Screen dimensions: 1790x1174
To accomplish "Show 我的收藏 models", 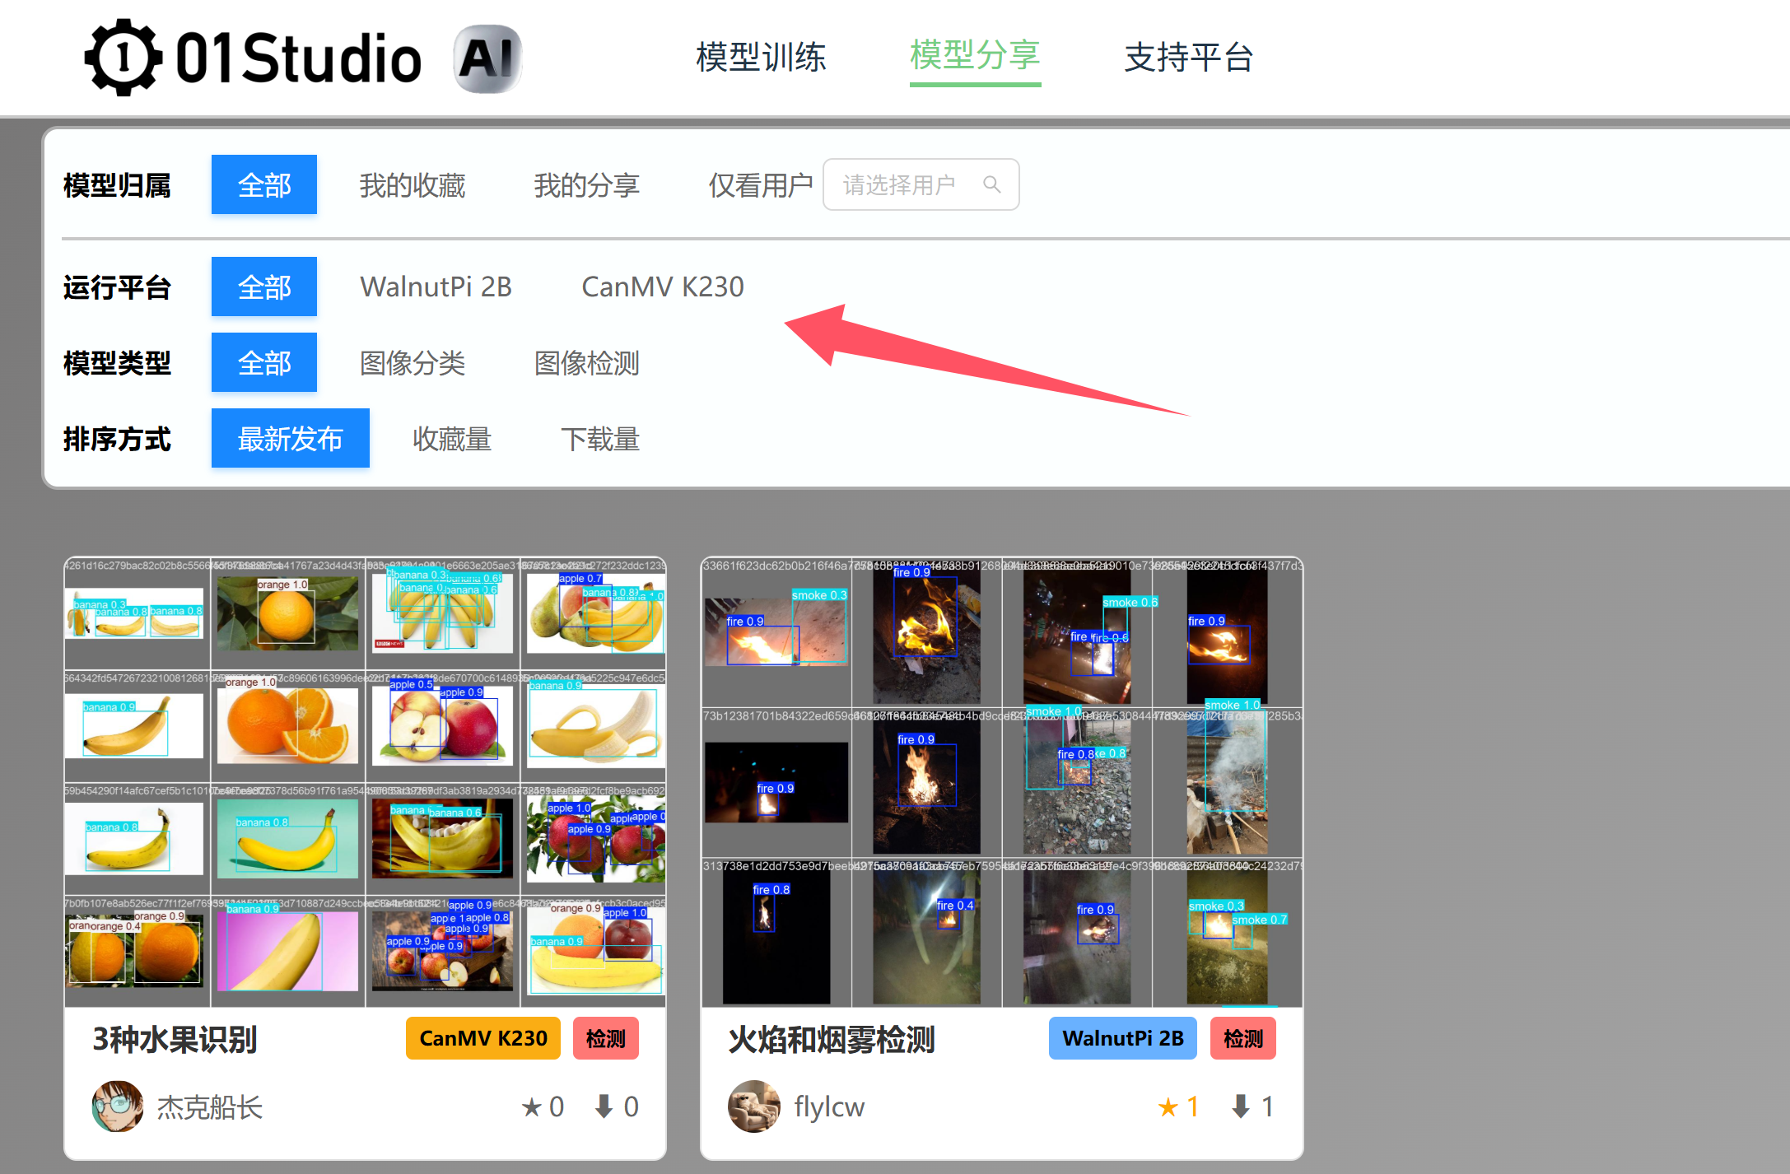I will pos(412,185).
